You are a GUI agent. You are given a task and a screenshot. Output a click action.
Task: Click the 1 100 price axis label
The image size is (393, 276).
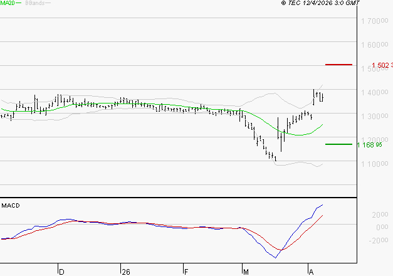point(374,164)
